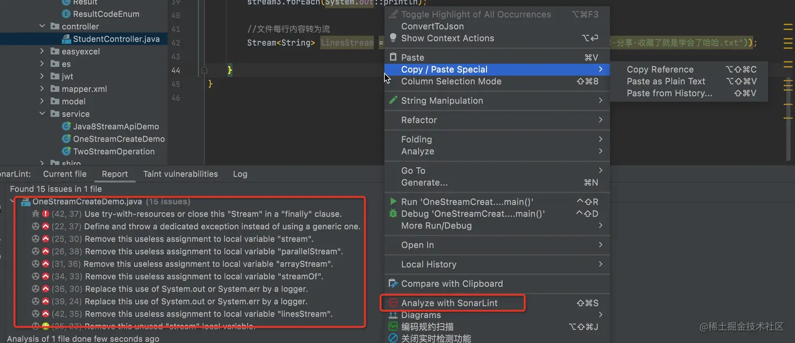Open the Refactor submenu
The height and width of the screenshot is (343, 795).
click(497, 120)
